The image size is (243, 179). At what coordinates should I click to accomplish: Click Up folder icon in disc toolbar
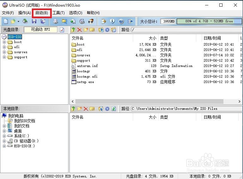pyautogui.click(x=73, y=30)
